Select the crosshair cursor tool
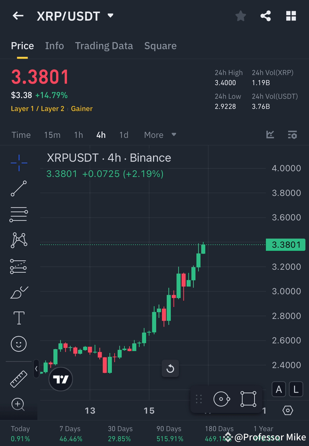This screenshot has height=446, width=309. [19, 162]
